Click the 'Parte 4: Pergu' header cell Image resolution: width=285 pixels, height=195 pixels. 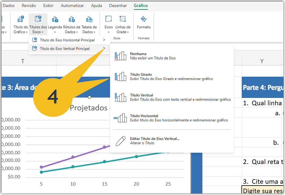[263, 87]
